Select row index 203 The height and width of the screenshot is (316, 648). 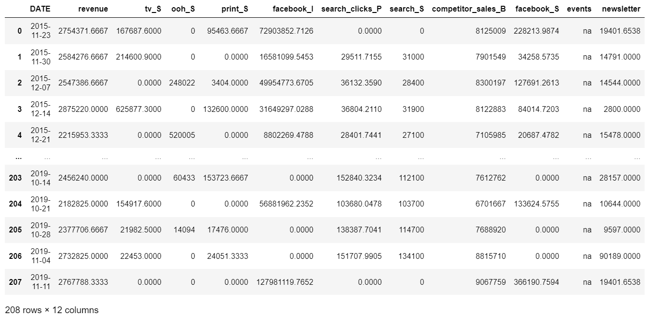click(x=15, y=178)
